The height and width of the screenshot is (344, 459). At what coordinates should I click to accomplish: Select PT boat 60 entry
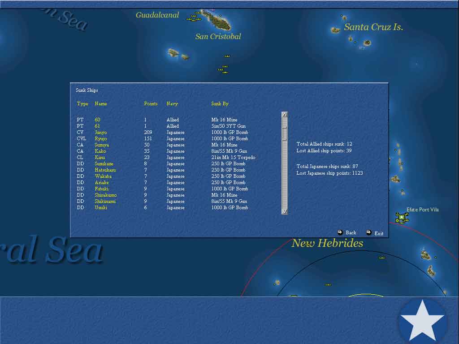click(x=97, y=120)
